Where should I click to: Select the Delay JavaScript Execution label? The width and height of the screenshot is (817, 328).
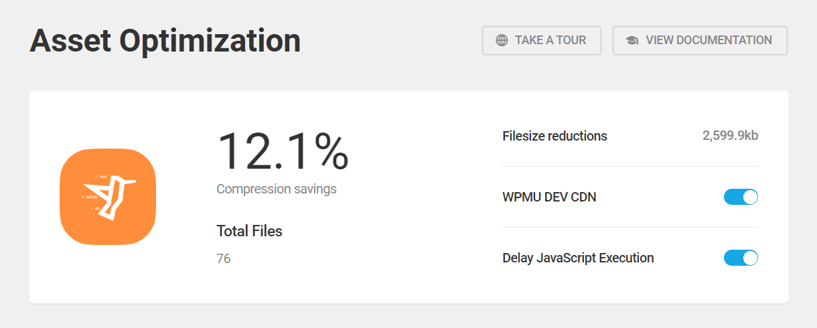click(578, 258)
